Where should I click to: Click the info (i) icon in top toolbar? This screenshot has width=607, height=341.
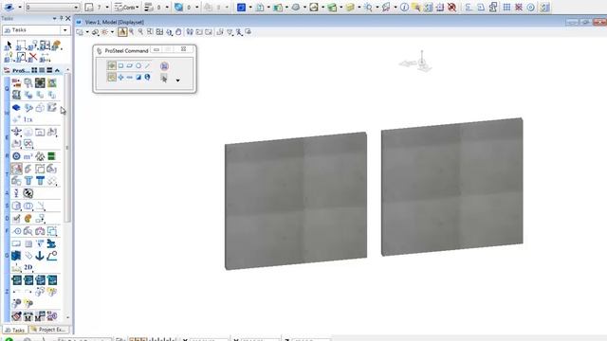[404, 8]
